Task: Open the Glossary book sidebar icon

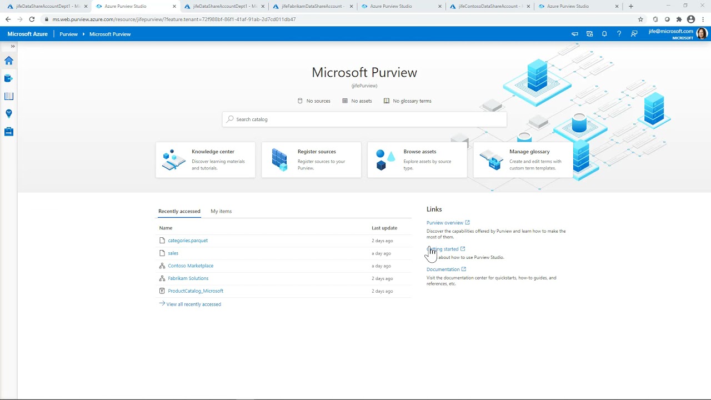Action: pos(9,96)
